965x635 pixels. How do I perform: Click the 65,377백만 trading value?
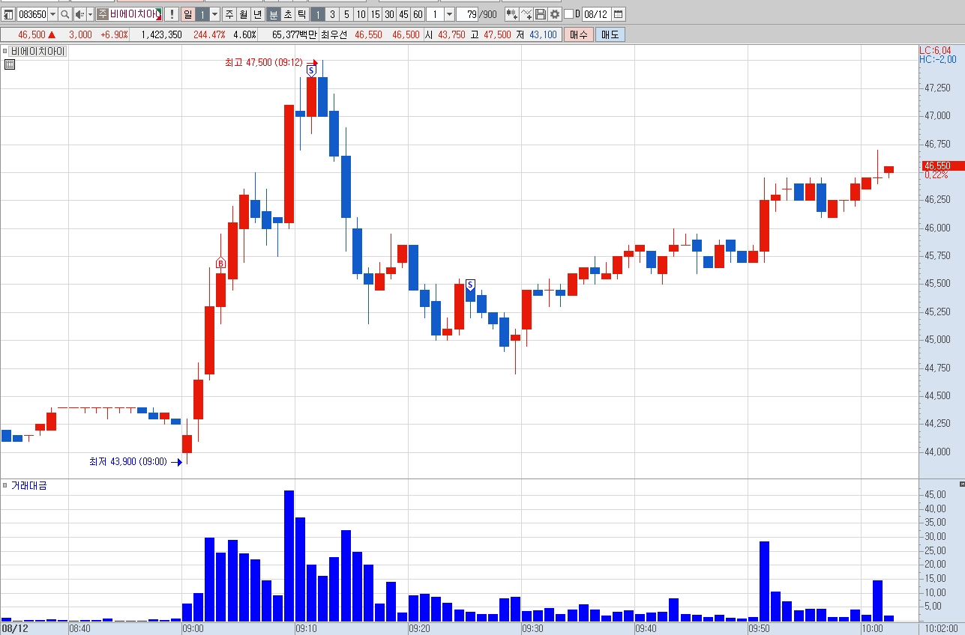295,34
